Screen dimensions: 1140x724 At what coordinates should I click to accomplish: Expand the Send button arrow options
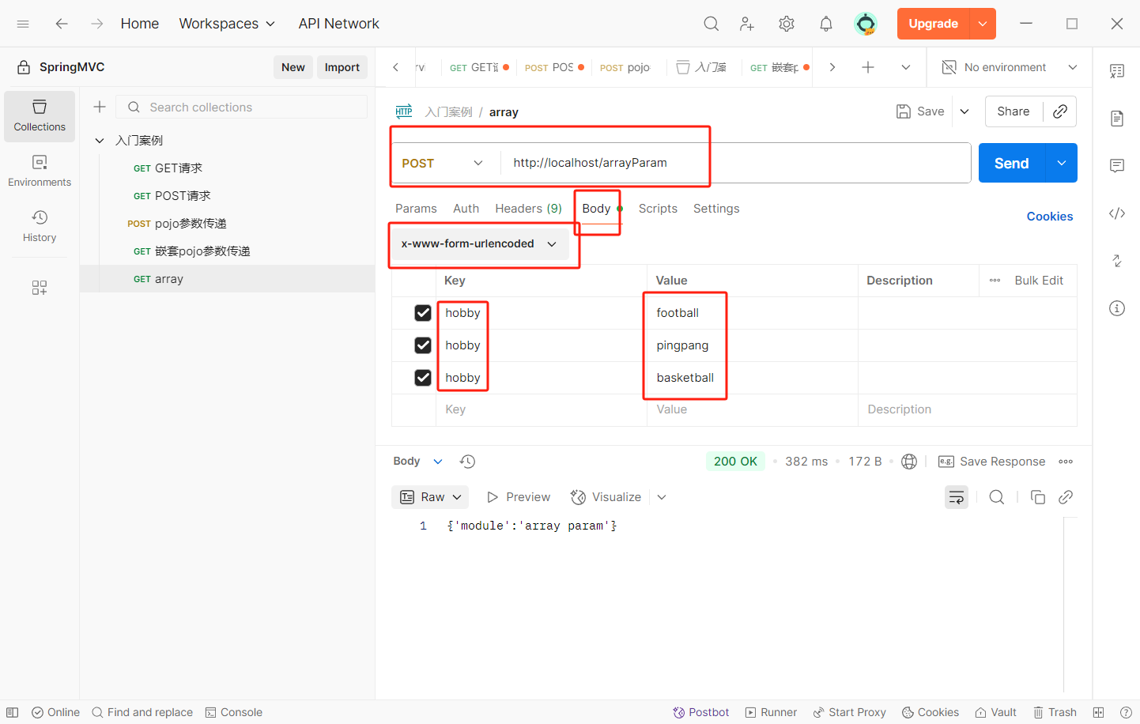coord(1061,163)
